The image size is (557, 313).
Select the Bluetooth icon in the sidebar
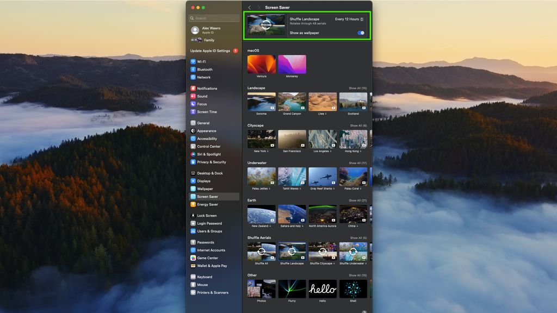(193, 69)
